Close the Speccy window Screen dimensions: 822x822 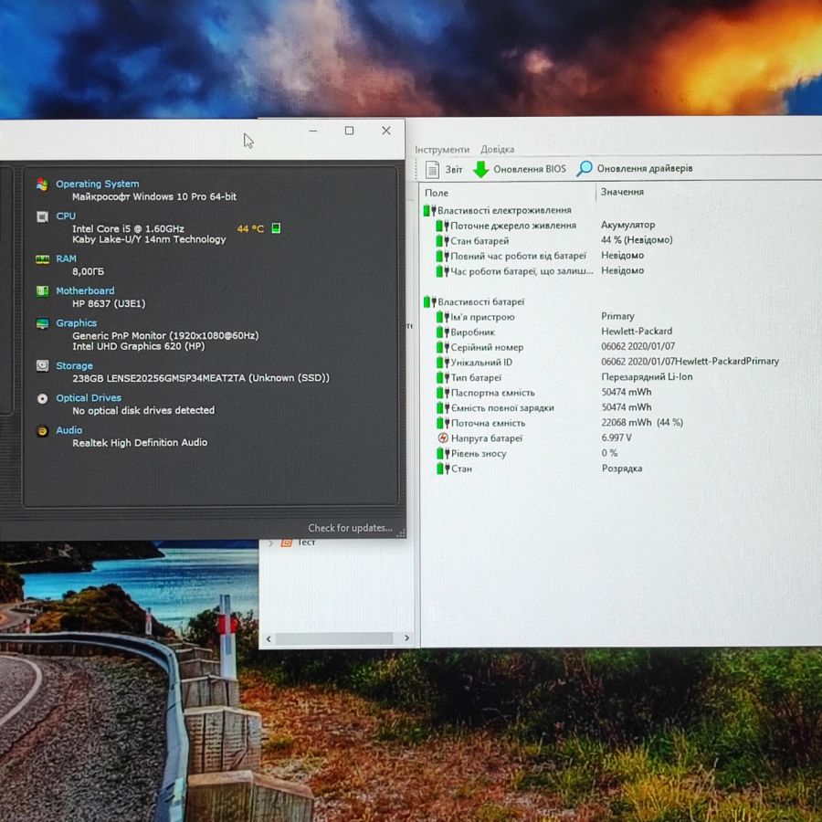click(386, 131)
